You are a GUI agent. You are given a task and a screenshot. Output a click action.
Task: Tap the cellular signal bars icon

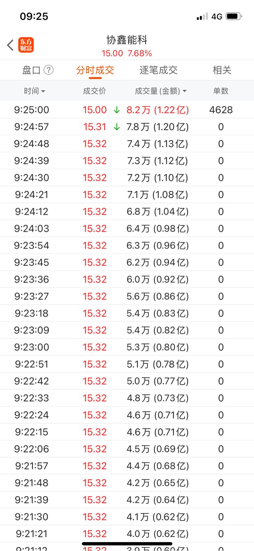pos(202,16)
